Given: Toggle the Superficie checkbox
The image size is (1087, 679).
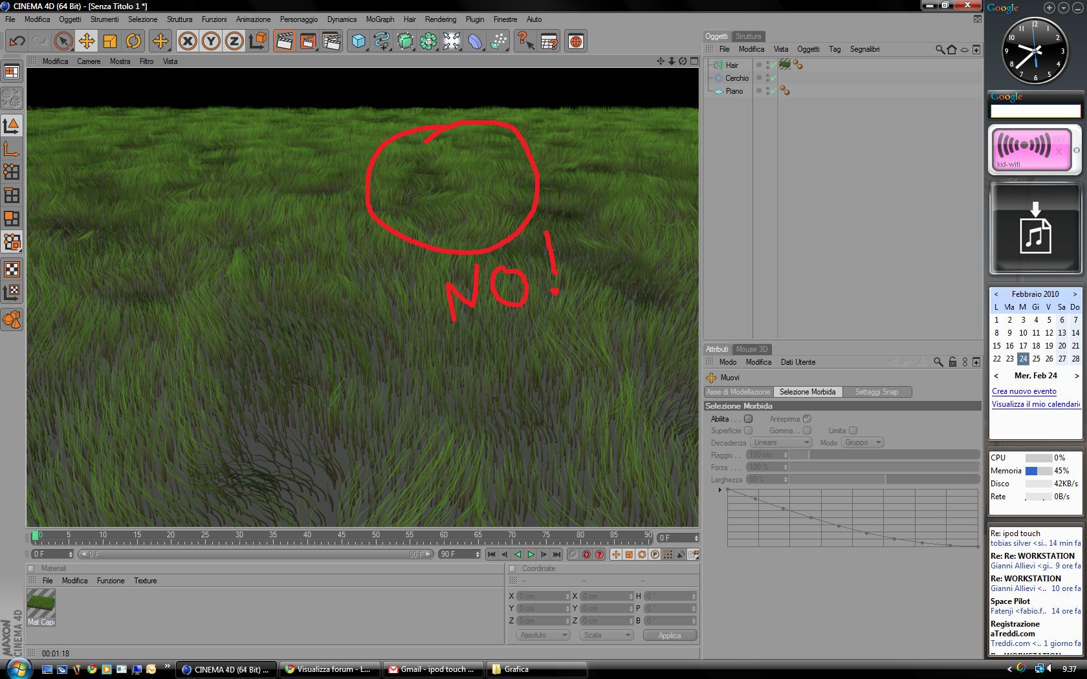Looking at the screenshot, I should click(x=749, y=431).
